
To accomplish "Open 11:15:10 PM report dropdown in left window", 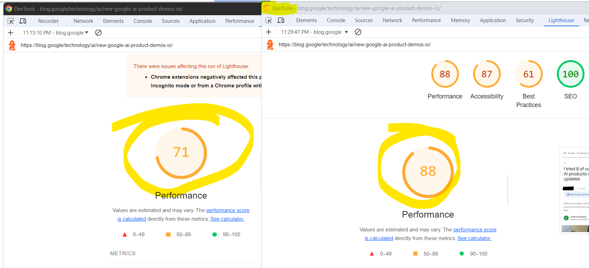I will pyautogui.click(x=56, y=32).
